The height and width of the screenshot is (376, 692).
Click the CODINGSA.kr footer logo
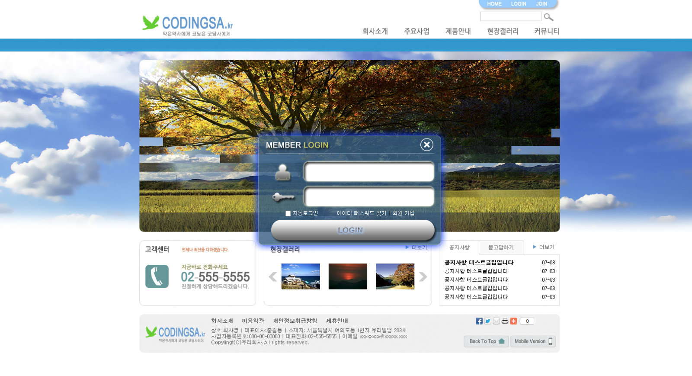[x=175, y=334]
